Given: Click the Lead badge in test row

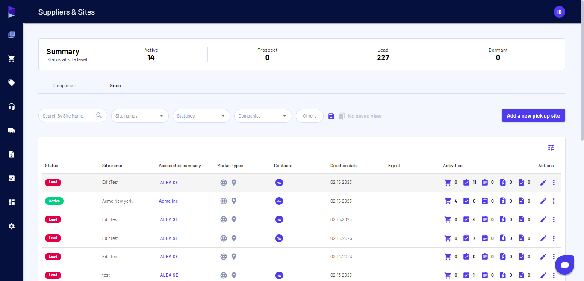Looking at the screenshot, I should click(53, 275).
